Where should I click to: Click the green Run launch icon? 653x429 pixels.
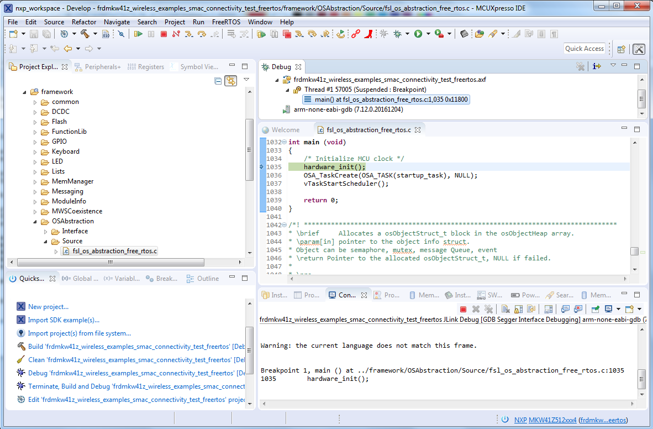tap(418, 34)
